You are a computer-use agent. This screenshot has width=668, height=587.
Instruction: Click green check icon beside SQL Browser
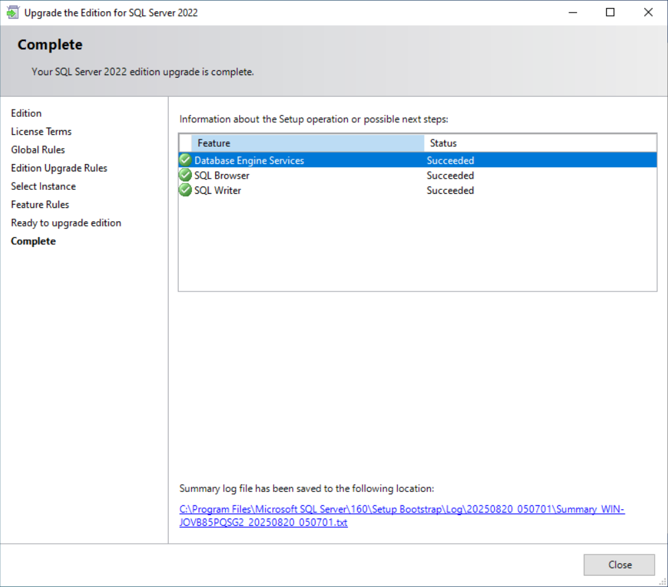[x=185, y=175]
